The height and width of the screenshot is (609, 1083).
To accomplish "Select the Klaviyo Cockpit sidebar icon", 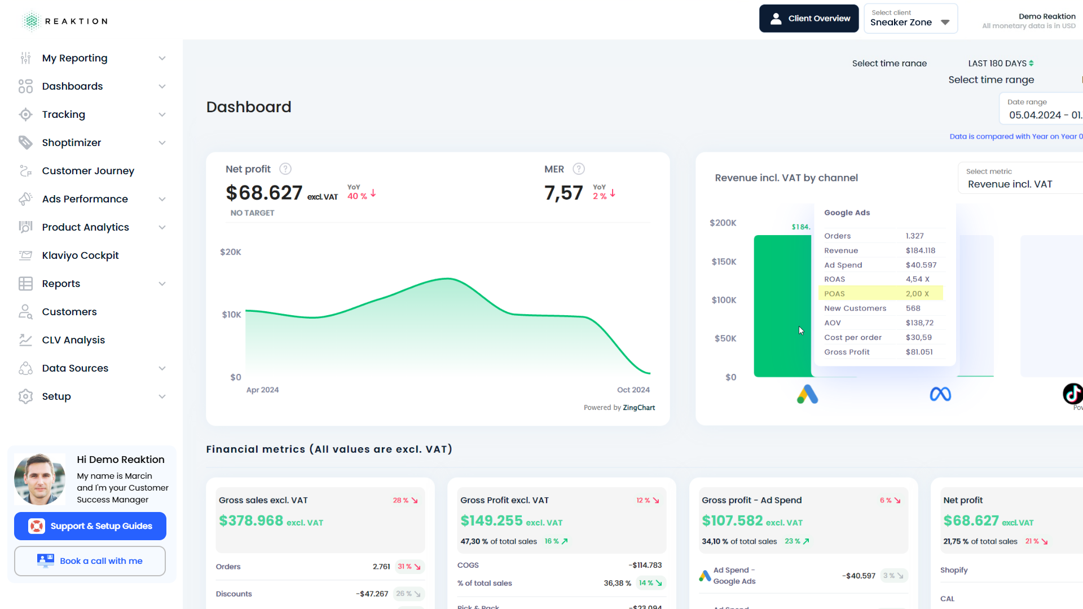I will (25, 255).
